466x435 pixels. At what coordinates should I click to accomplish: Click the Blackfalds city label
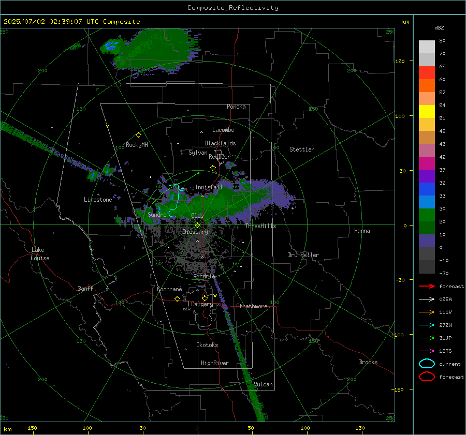pyautogui.click(x=220, y=143)
